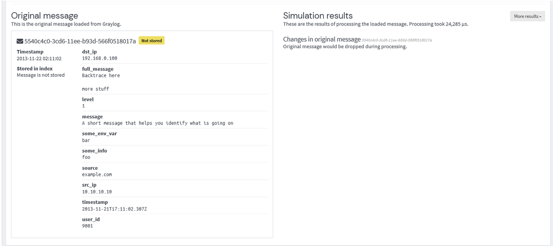Click the Original message heading

pyautogui.click(x=44, y=16)
